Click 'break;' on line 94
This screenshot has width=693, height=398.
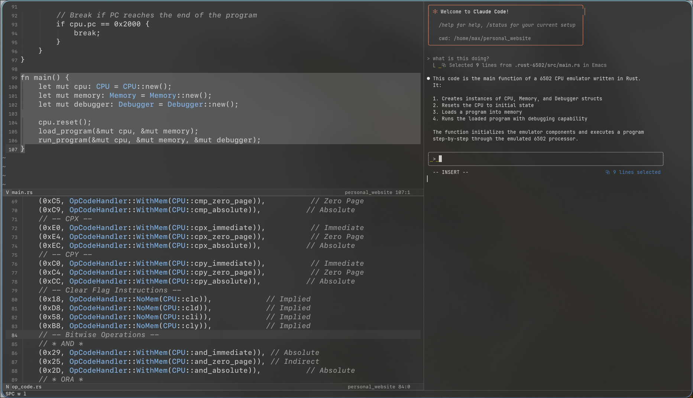click(x=87, y=33)
